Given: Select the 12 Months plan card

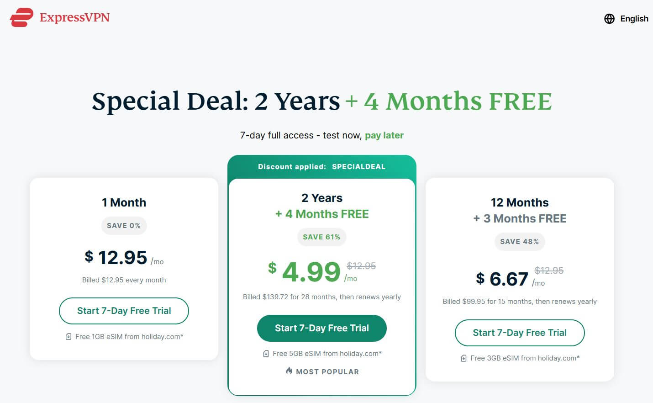Looking at the screenshot, I should point(519,202).
